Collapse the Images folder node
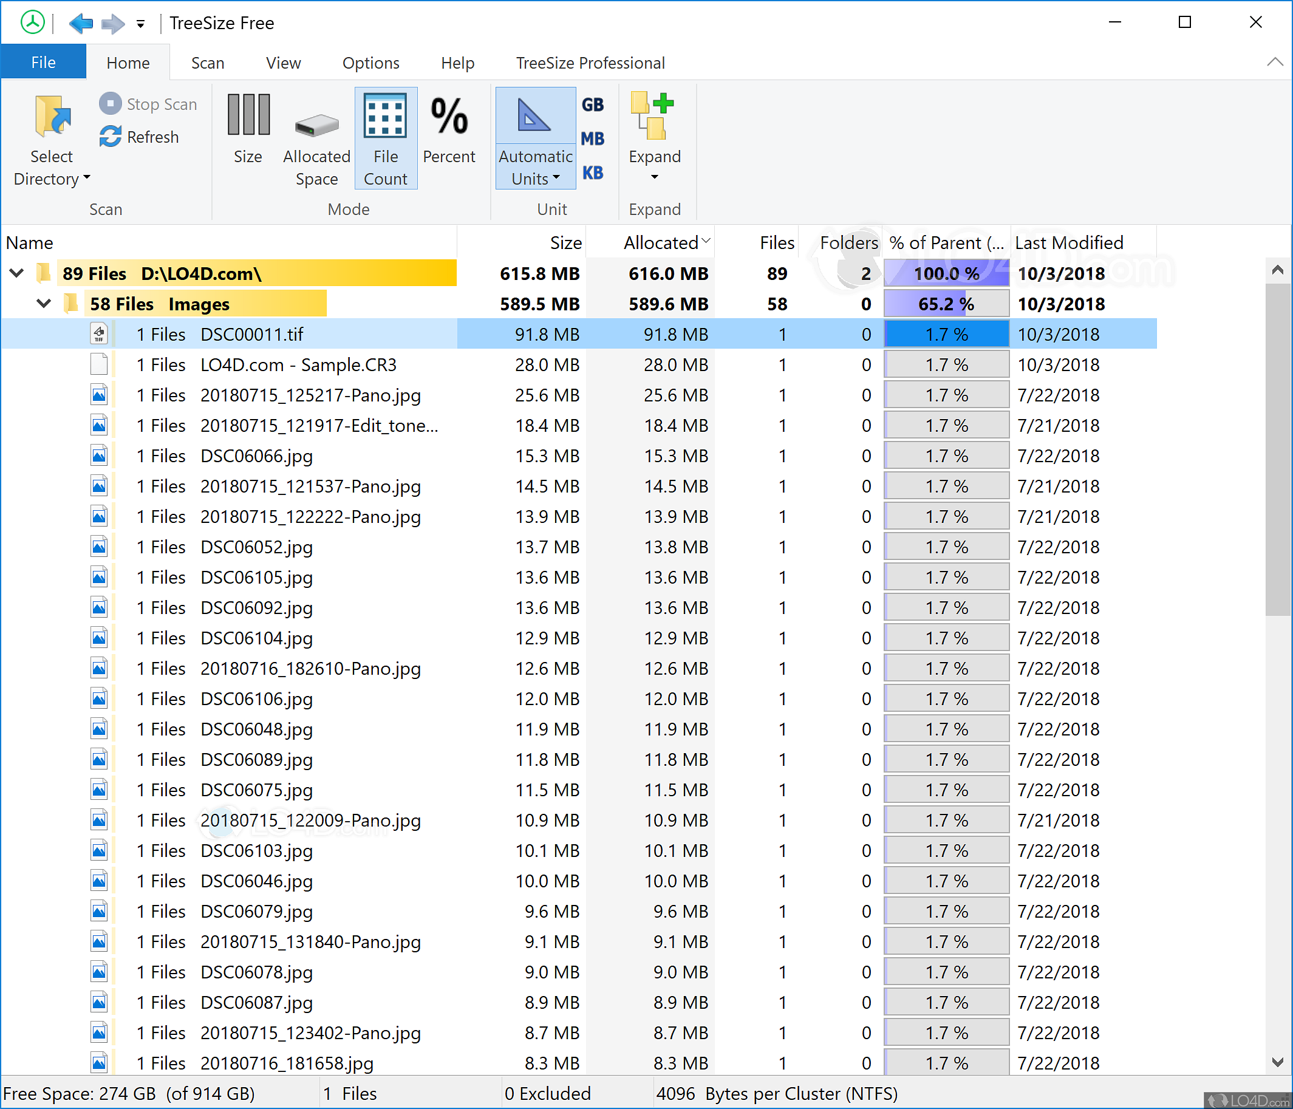The image size is (1293, 1109). pyautogui.click(x=43, y=304)
